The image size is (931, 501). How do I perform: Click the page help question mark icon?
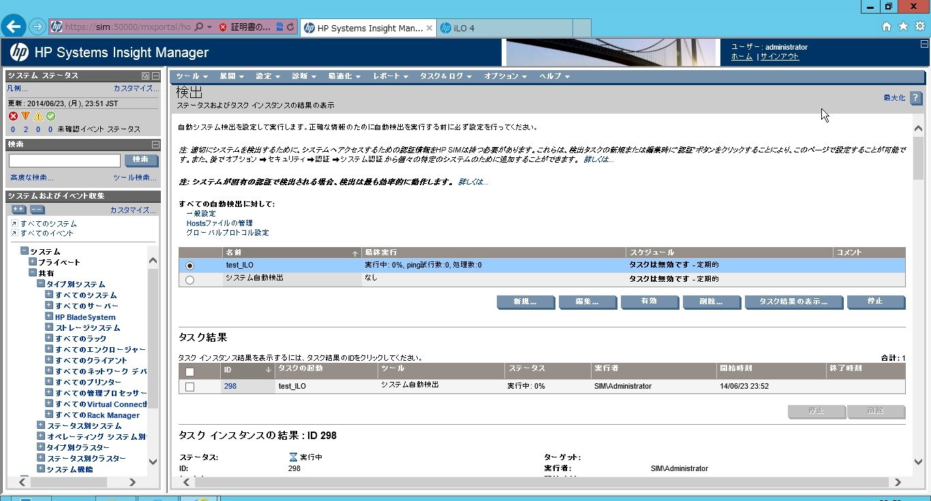[915, 98]
